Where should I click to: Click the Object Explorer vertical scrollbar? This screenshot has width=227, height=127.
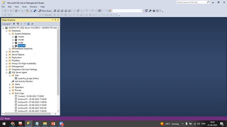(x=58, y=62)
